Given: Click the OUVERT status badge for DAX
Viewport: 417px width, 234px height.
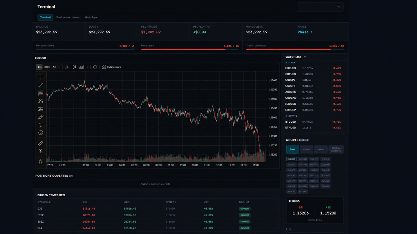Looking at the screenshot, I should [245, 228].
